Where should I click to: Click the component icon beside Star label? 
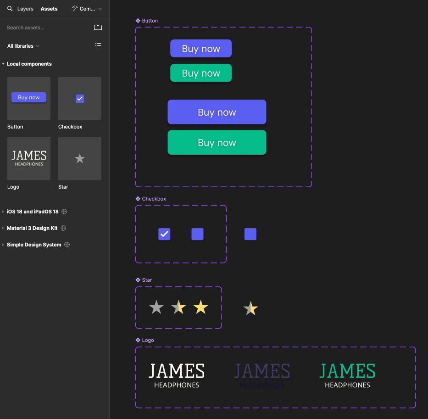(x=138, y=279)
